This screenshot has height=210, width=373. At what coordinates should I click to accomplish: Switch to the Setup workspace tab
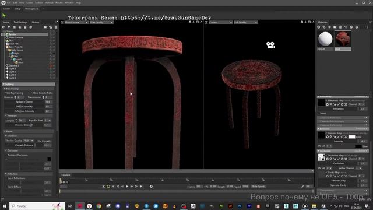click(17, 9)
